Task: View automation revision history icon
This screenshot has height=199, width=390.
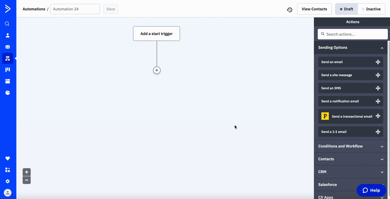Action: pyautogui.click(x=290, y=10)
